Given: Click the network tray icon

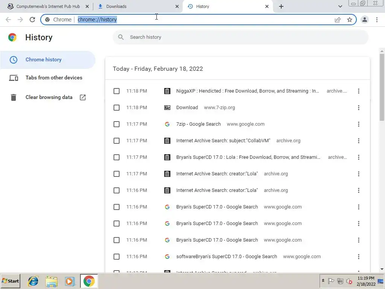Looking at the screenshot, I should [340, 281].
